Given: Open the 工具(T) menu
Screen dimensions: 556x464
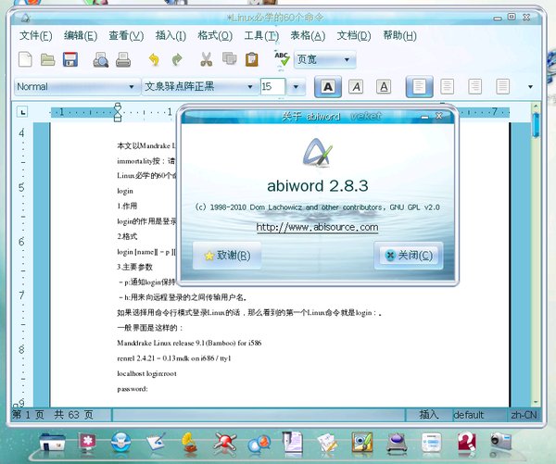Looking at the screenshot, I should click(261, 35).
